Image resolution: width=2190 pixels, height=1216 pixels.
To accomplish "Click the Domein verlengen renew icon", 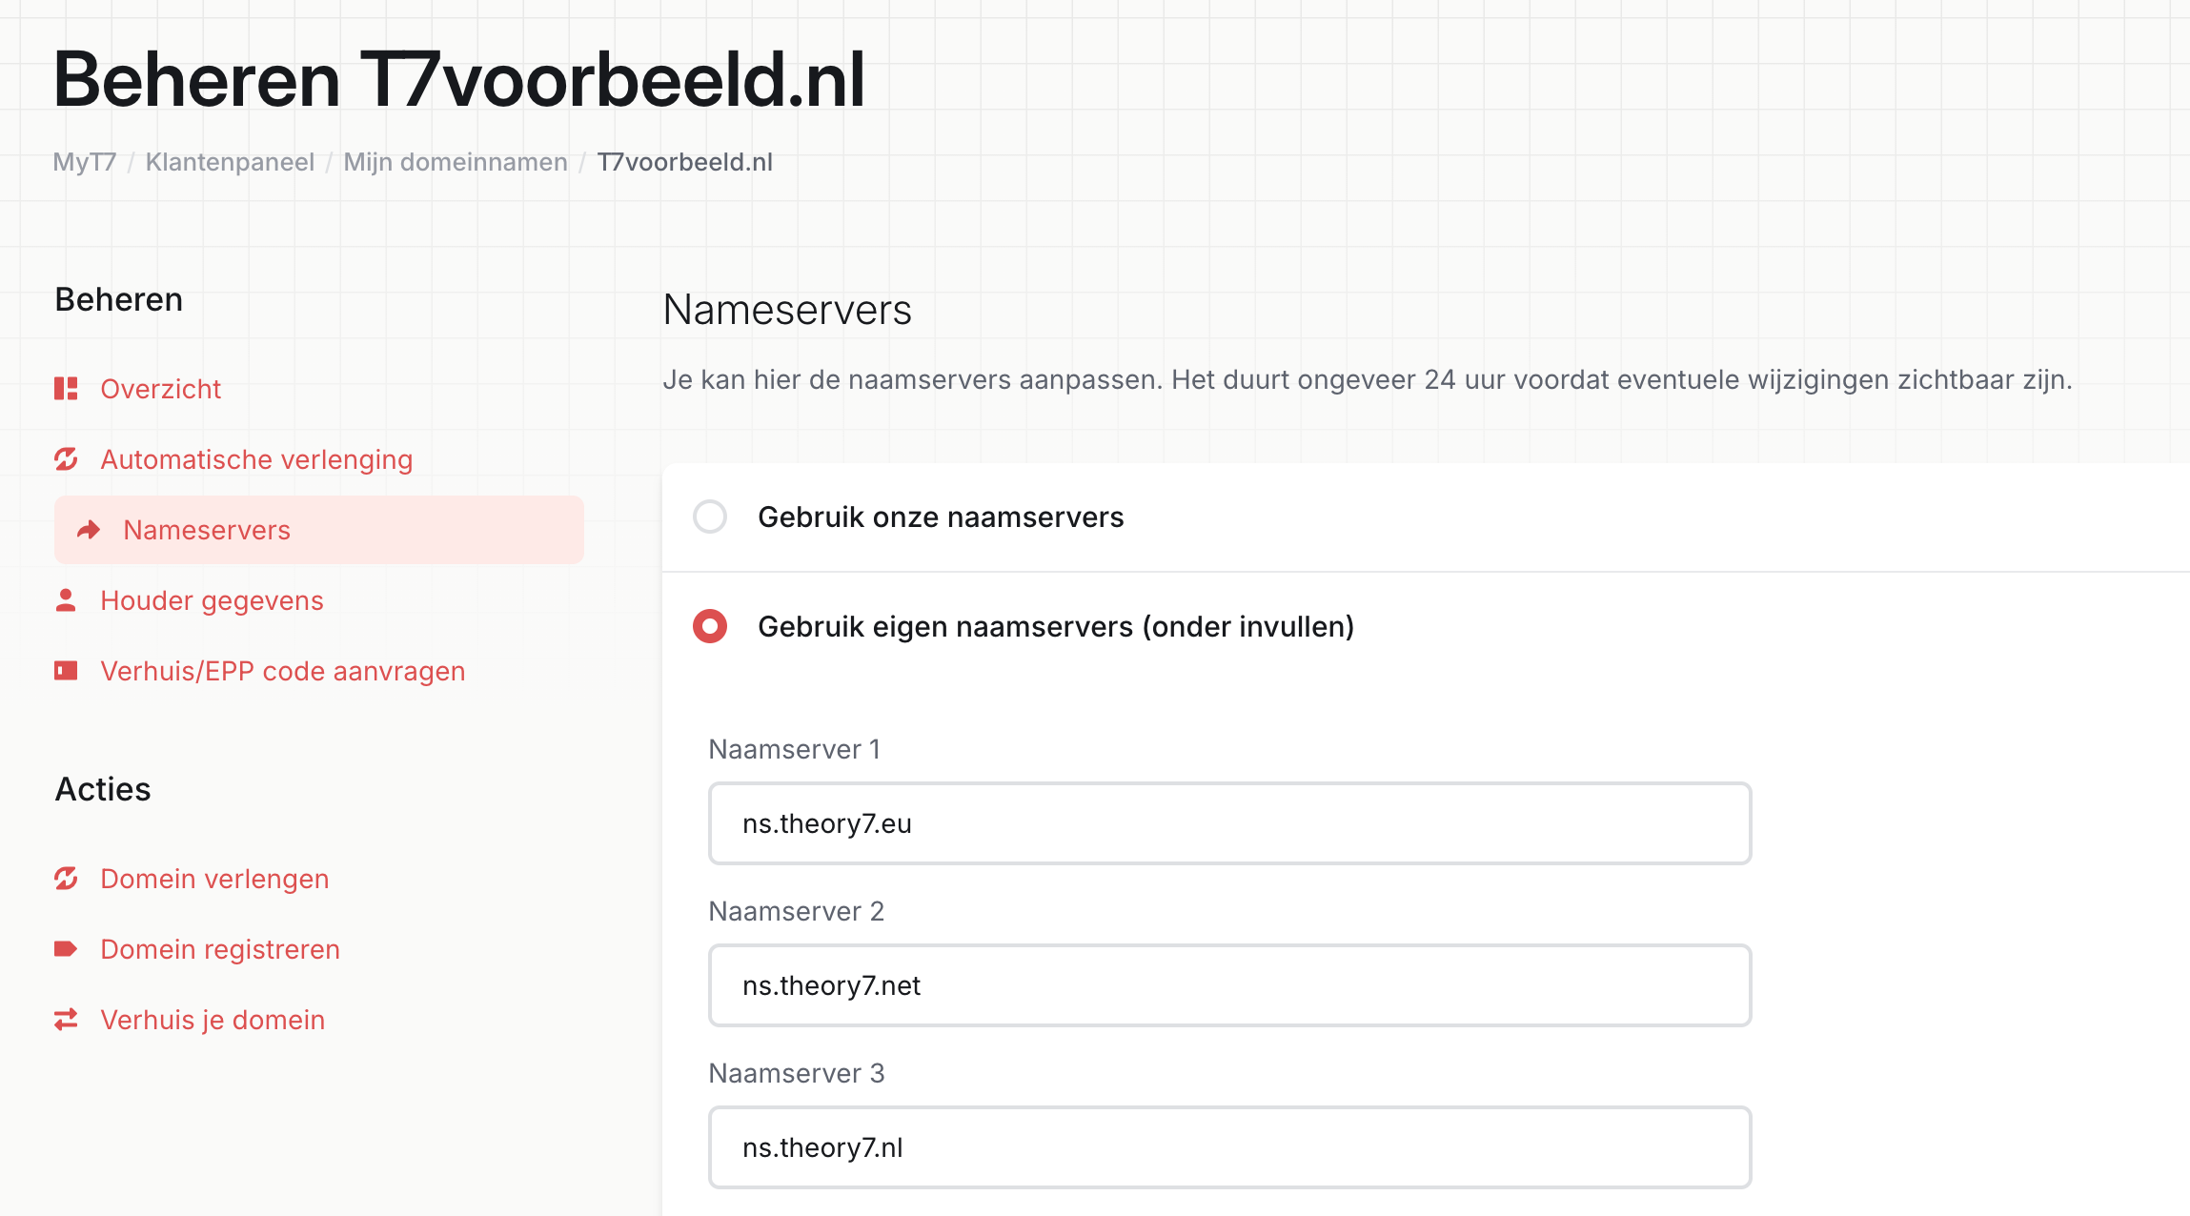I will pyautogui.click(x=66, y=879).
